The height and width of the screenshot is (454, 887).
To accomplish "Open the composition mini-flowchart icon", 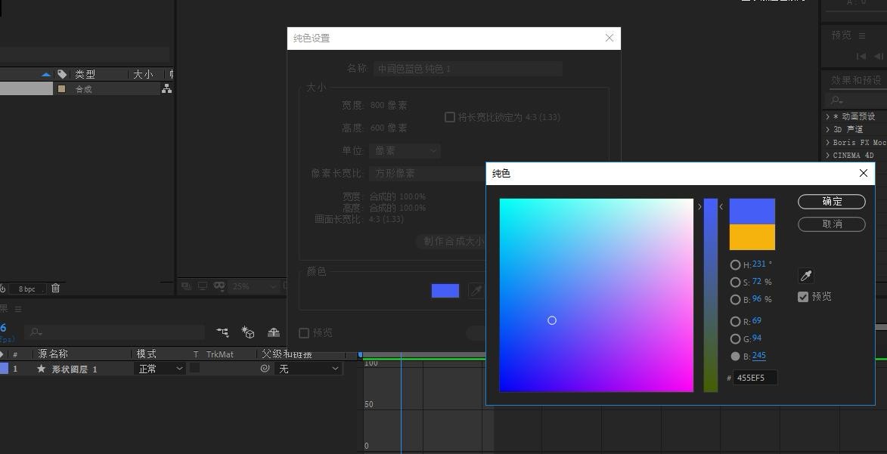I will (x=222, y=332).
